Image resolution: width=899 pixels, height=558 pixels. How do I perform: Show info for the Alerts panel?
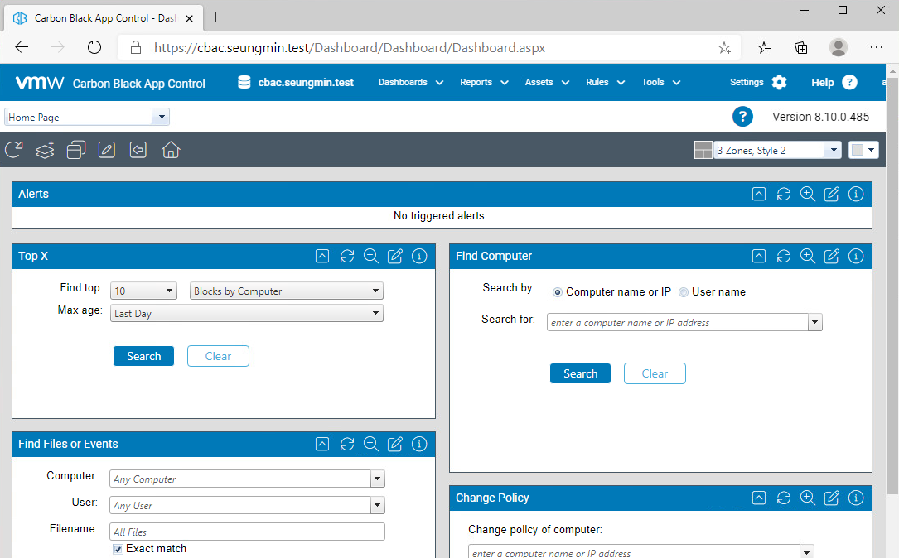point(855,195)
